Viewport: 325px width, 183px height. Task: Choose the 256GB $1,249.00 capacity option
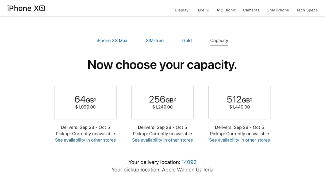(162, 102)
